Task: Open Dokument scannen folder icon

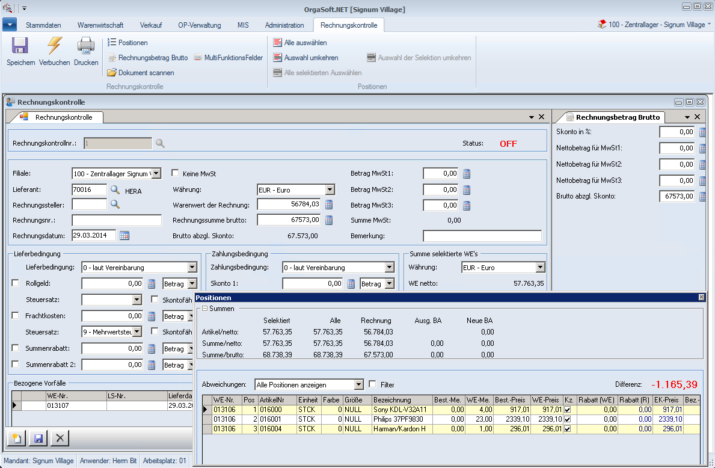Action: 112,73
